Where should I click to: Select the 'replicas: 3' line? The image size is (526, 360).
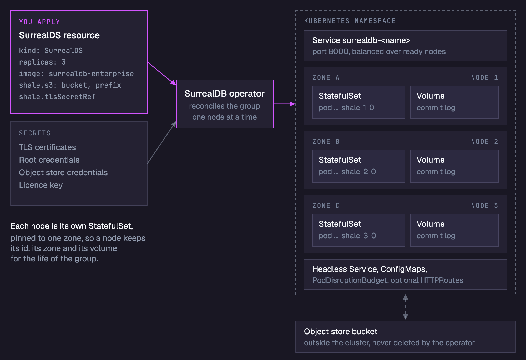42,62
